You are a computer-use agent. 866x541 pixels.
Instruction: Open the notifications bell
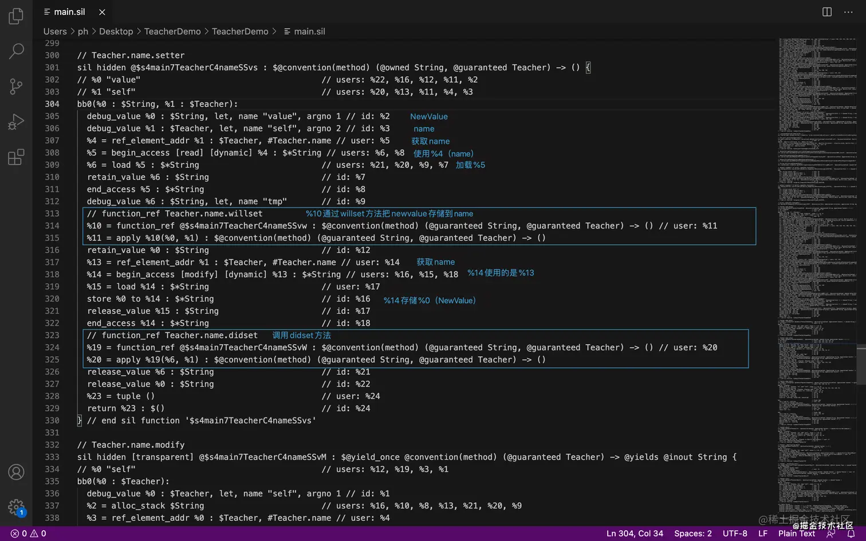click(x=851, y=534)
